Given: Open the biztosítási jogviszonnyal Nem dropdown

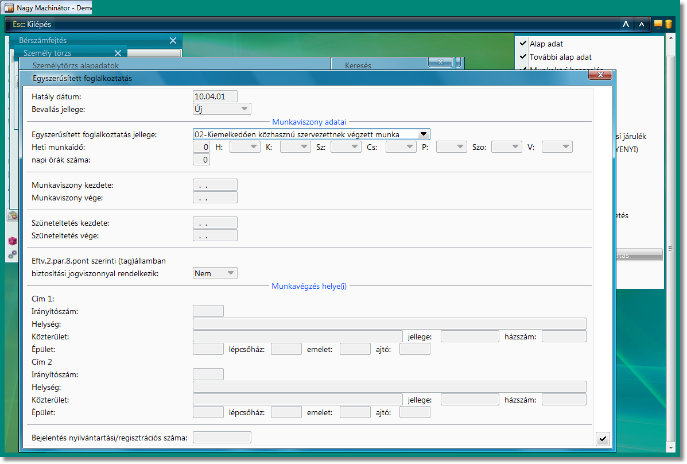Looking at the screenshot, I should point(215,273).
